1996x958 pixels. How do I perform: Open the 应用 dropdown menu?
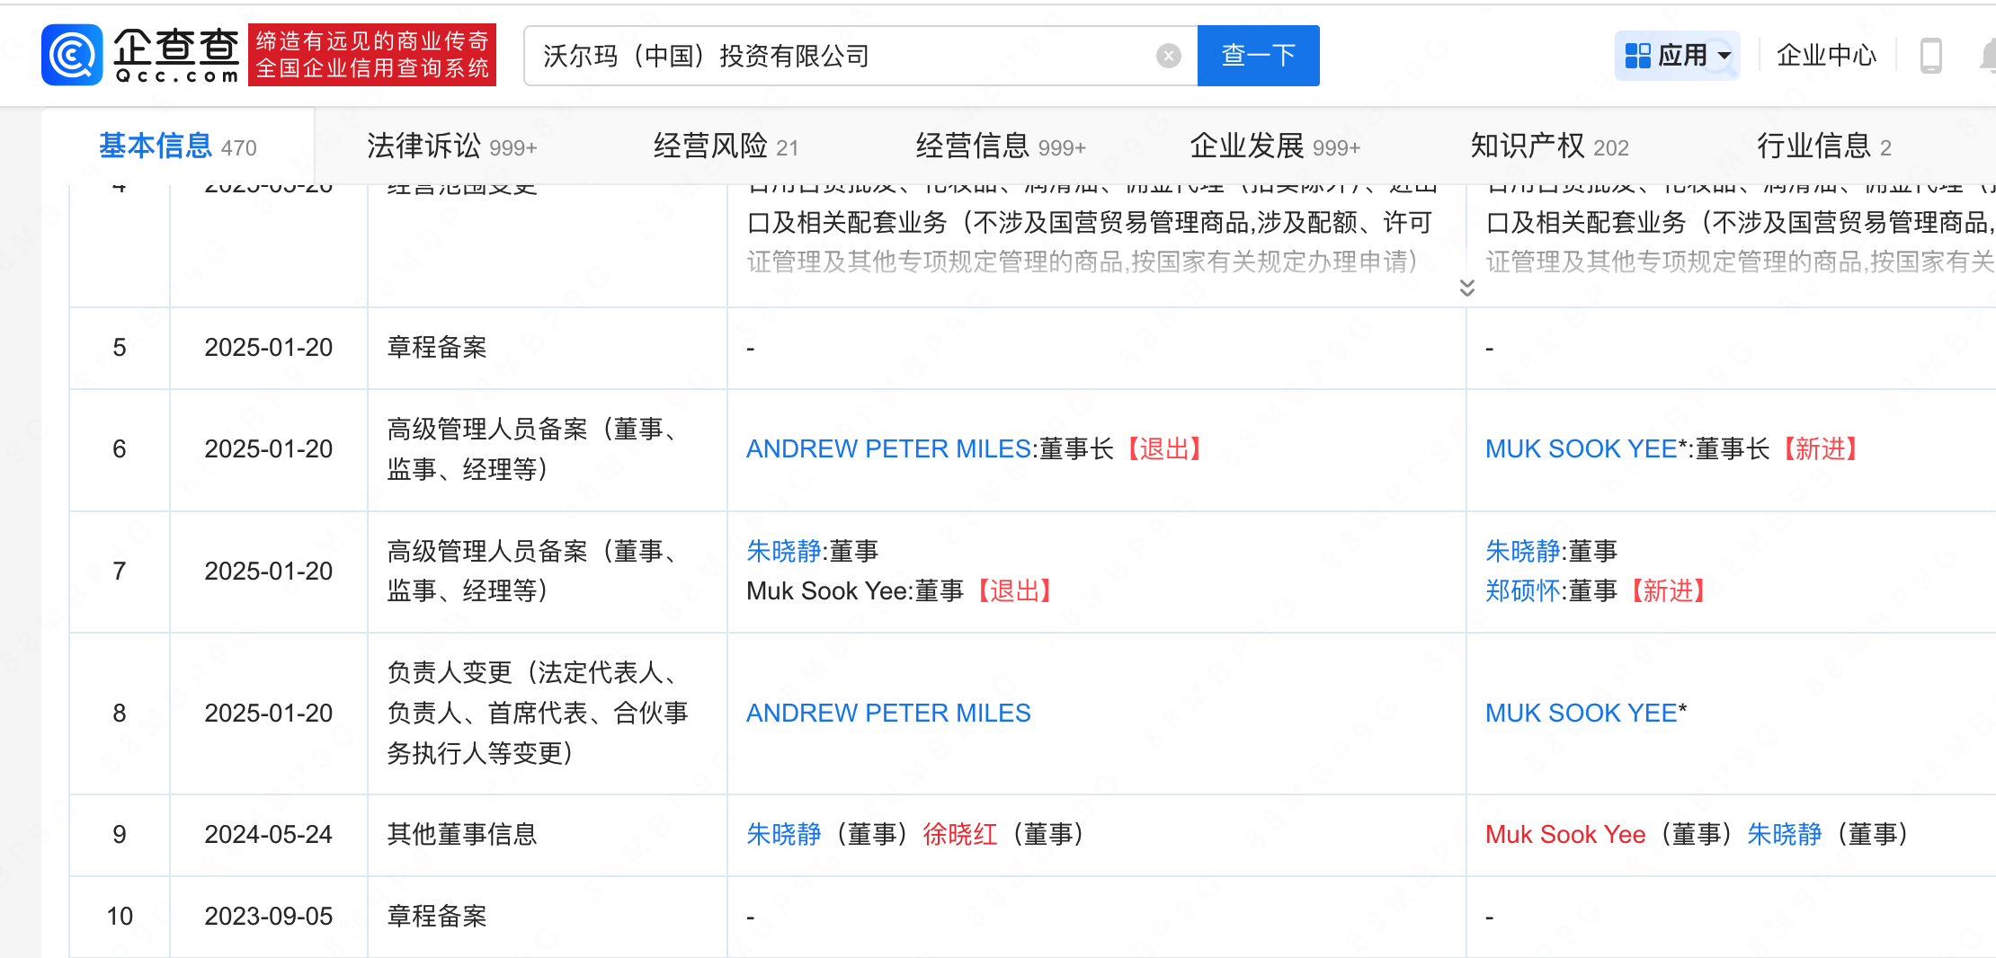(x=1724, y=56)
